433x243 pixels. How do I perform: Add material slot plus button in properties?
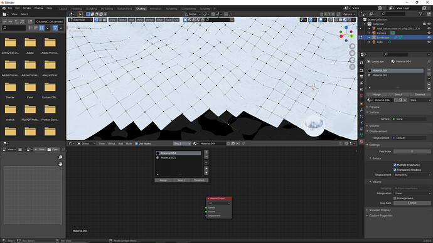click(x=429, y=70)
